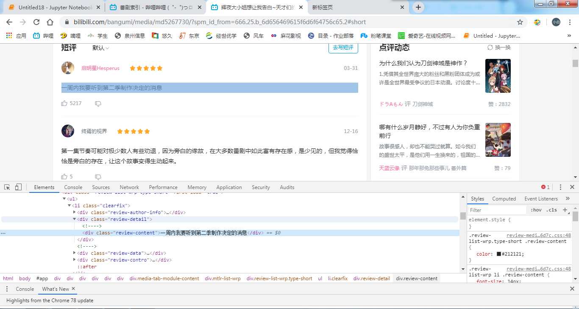Switch to the Sources DevTools tab
The width and height of the screenshot is (579, 309).
pyautogui.click(x=101, y=187)
